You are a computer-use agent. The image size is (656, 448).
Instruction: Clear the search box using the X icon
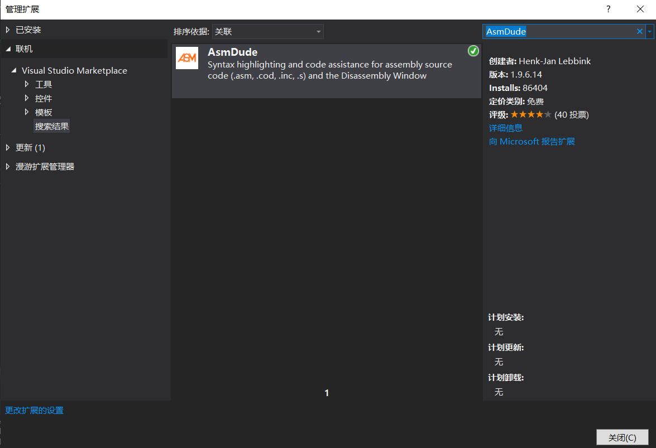(639, 31)
